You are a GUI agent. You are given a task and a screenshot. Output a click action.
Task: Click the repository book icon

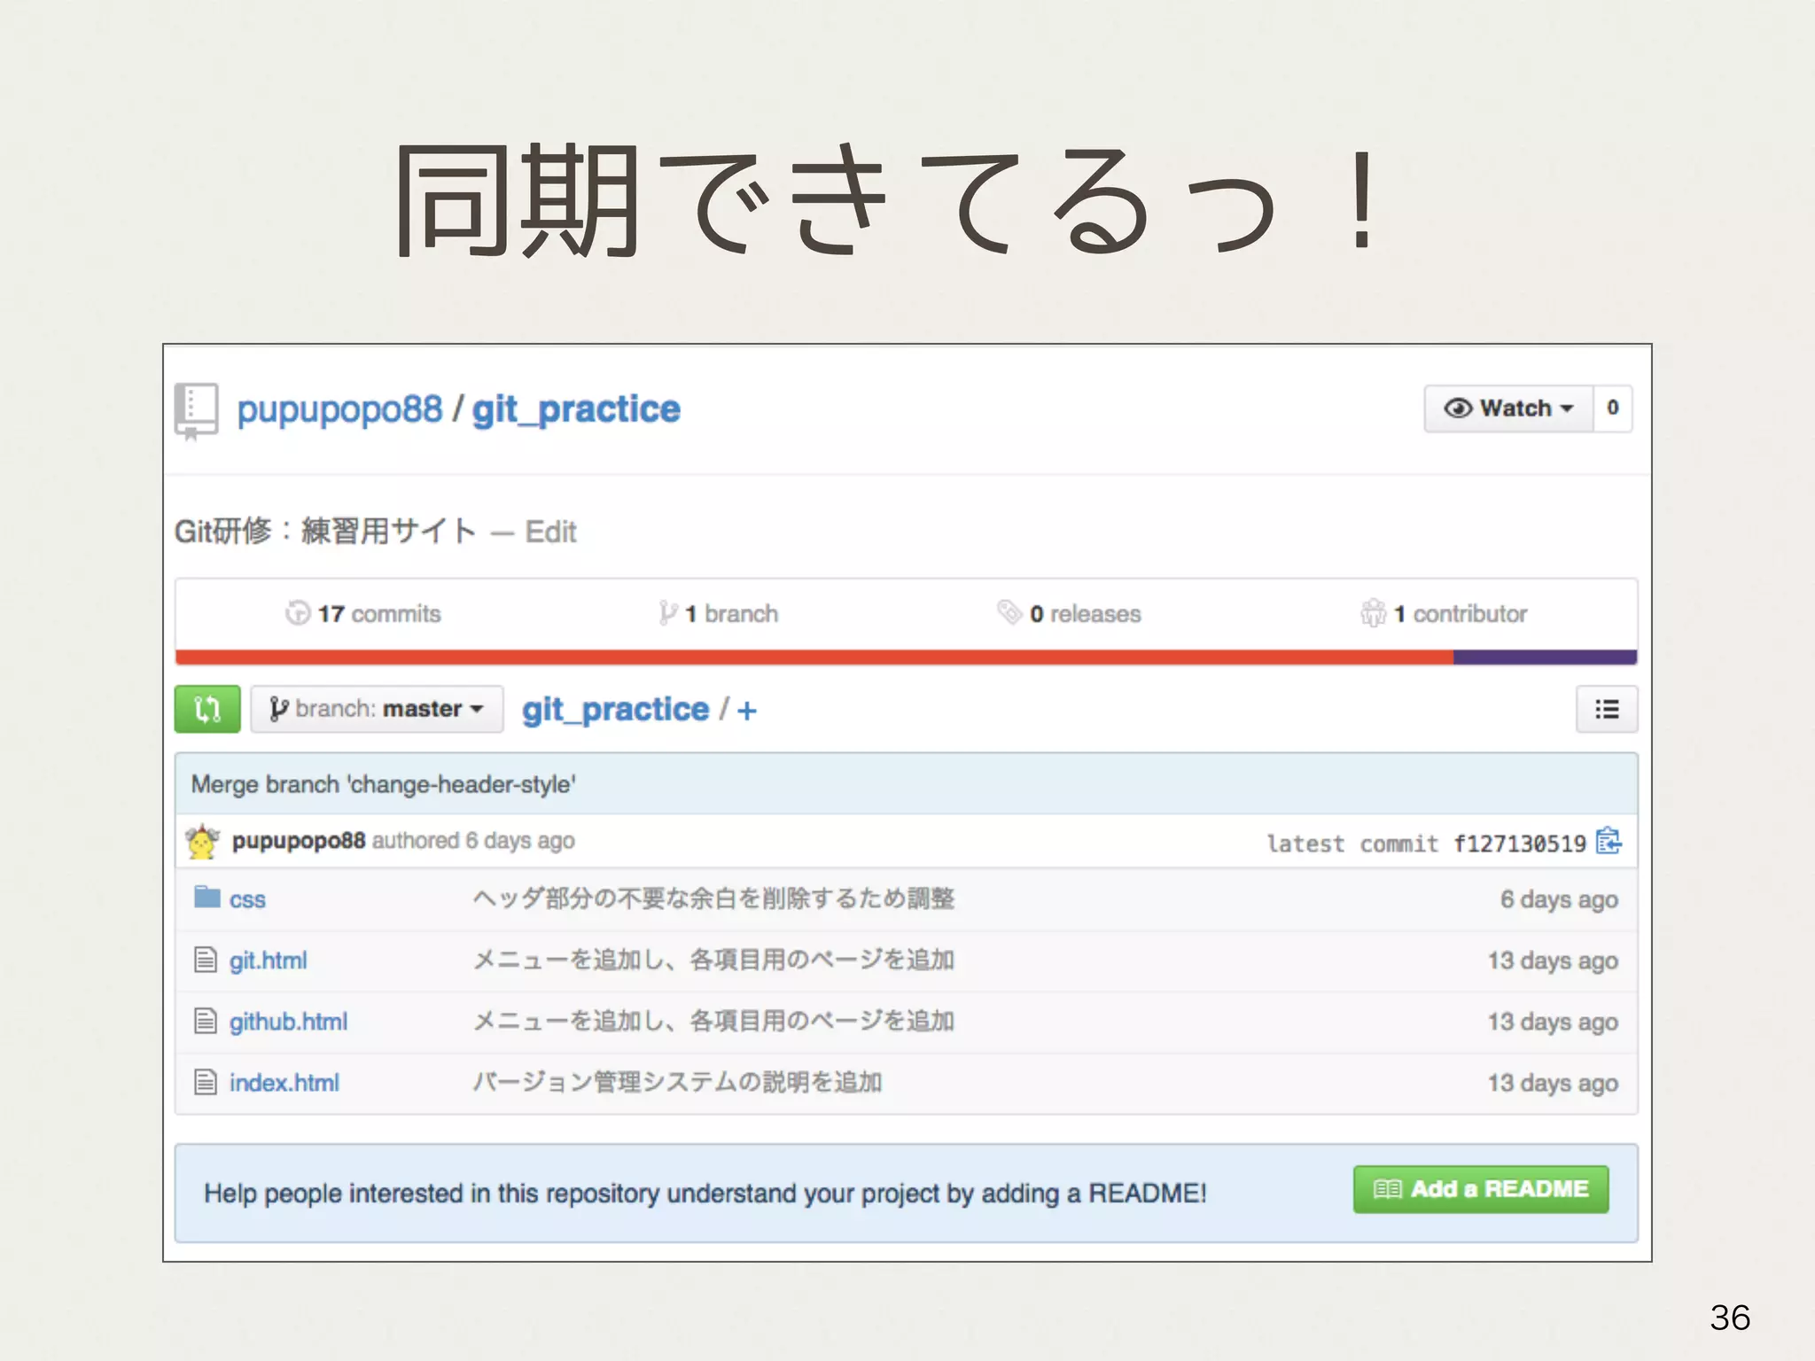coord(196,410)
